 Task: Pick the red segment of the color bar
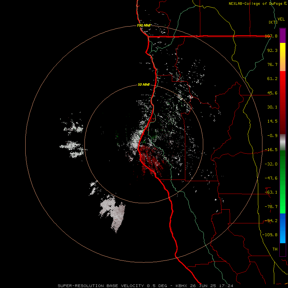tap(283, 102)
